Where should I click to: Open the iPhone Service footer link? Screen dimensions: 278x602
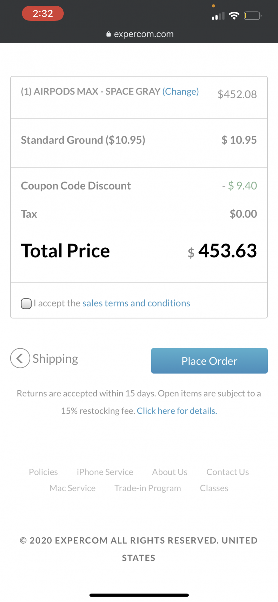click(x=105, y=472)
